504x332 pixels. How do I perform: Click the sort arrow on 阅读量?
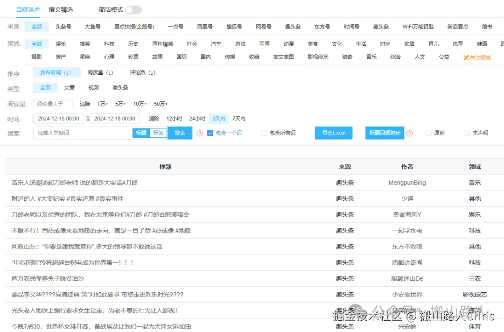pyautogui.click(x=108, y=72)
